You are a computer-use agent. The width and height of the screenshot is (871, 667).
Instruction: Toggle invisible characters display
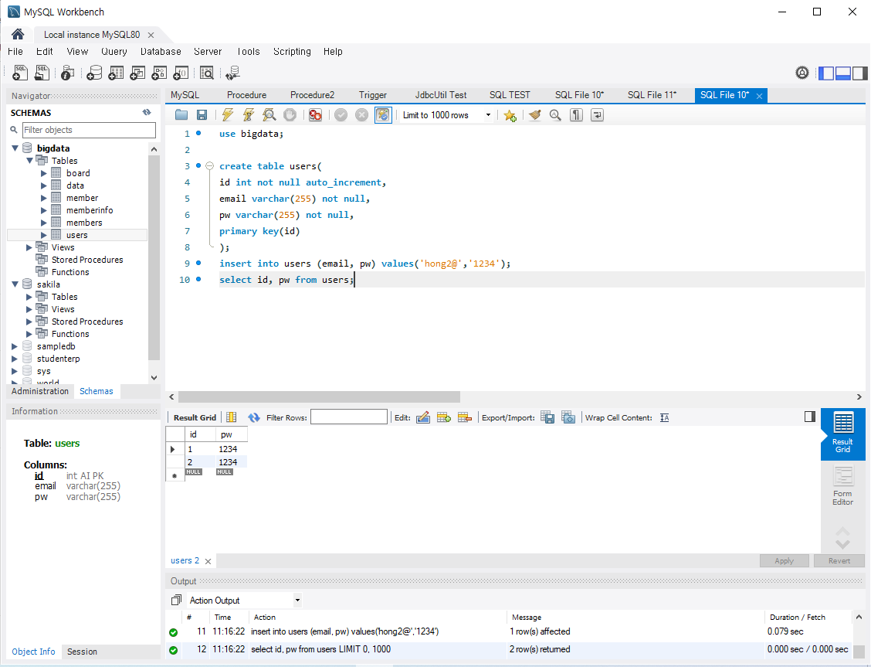577,115
